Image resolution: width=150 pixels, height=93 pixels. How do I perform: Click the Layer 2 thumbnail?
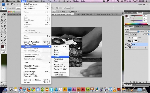129,44
